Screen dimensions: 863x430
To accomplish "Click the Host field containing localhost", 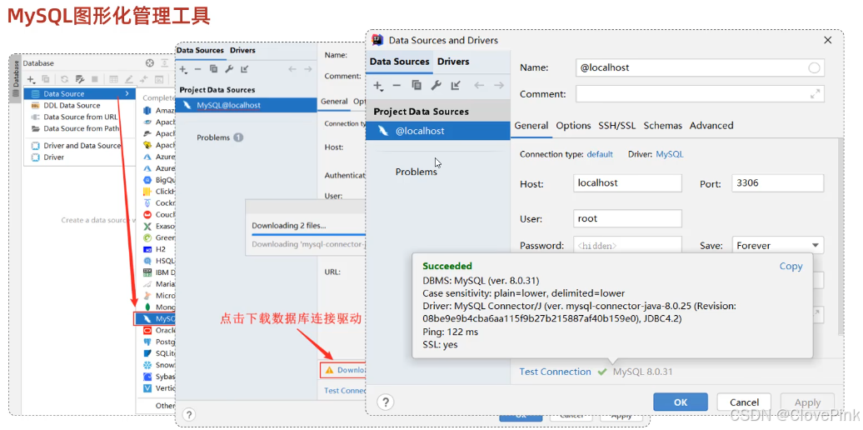I will (627, 182).
